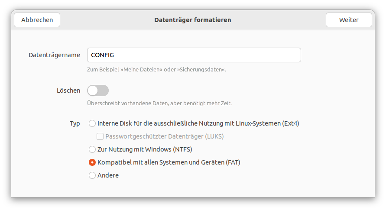
Task: Click the text Kompatibel mit allen Systemen (FAT)
Action: pos(169,162)
